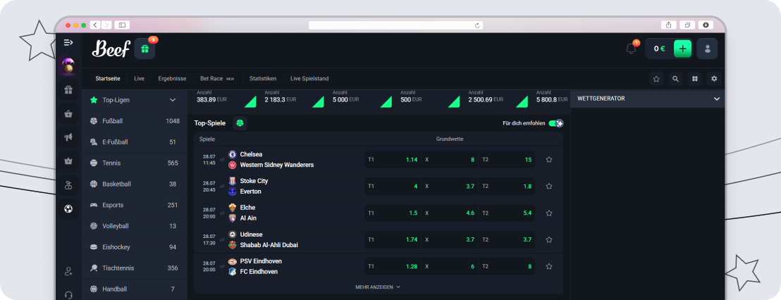Click the 0 € balance display
This screenshot has width=781, height=300.
tap(660, 49)
